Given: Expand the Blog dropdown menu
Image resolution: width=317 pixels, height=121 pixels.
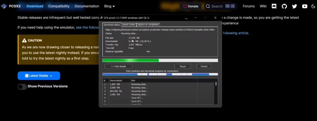Looking at the screenshot, I should pos(110,6).
